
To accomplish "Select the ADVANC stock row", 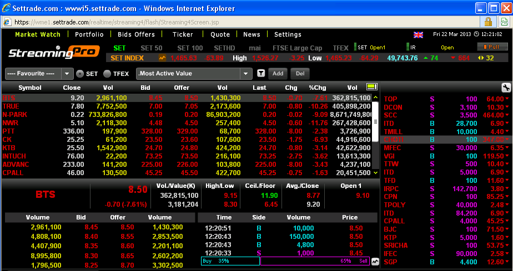I will tap(187, 165).
